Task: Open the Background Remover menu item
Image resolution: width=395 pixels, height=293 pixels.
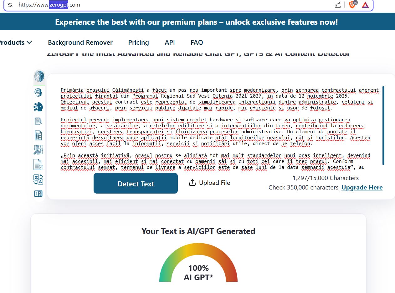Action: 80,43
